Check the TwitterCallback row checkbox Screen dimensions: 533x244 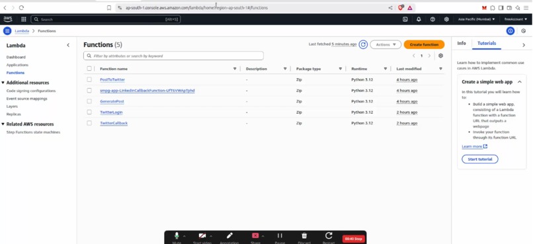(x=89, y=123)
